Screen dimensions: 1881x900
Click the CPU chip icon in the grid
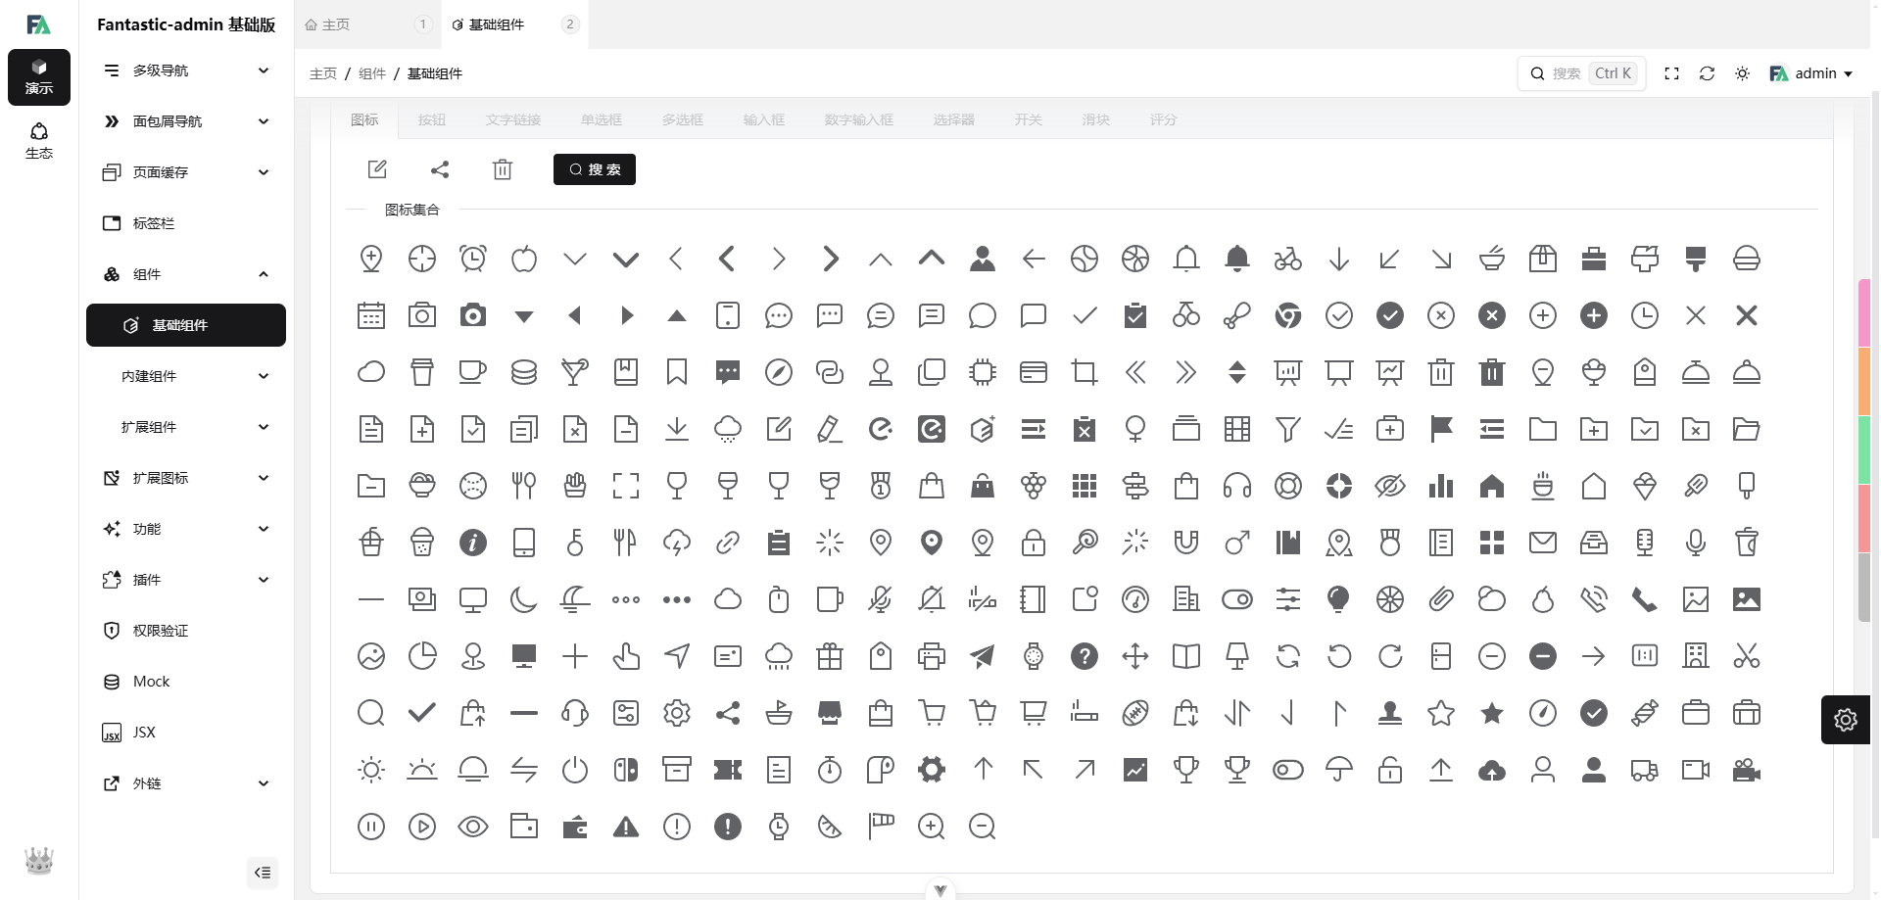click(983, 372)
